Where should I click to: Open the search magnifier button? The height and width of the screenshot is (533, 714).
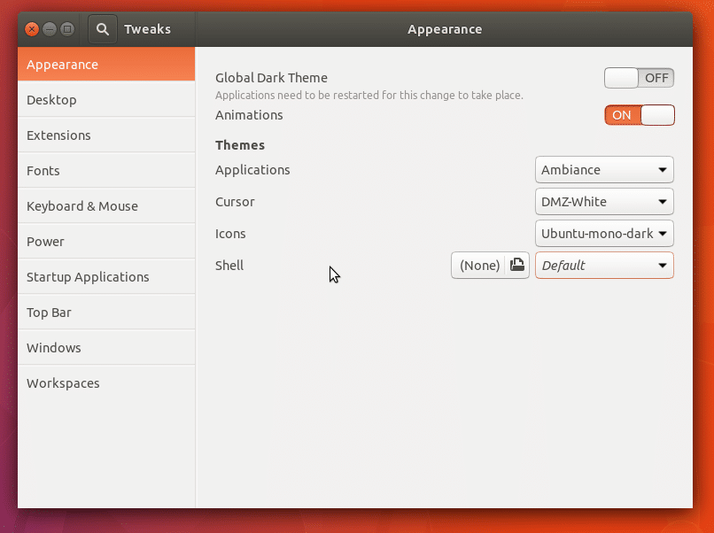point(103,29)
